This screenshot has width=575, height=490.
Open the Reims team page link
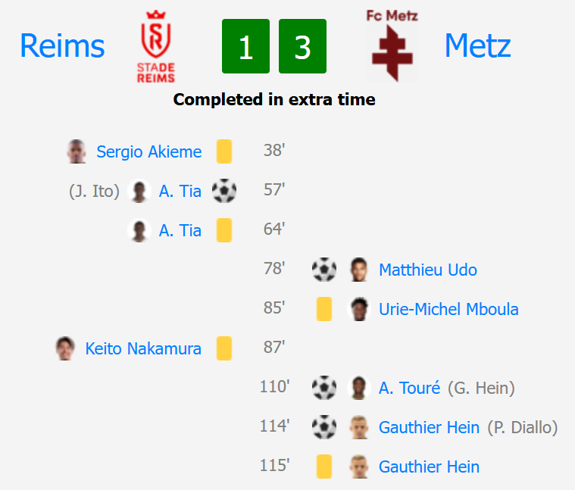[62, 45]
